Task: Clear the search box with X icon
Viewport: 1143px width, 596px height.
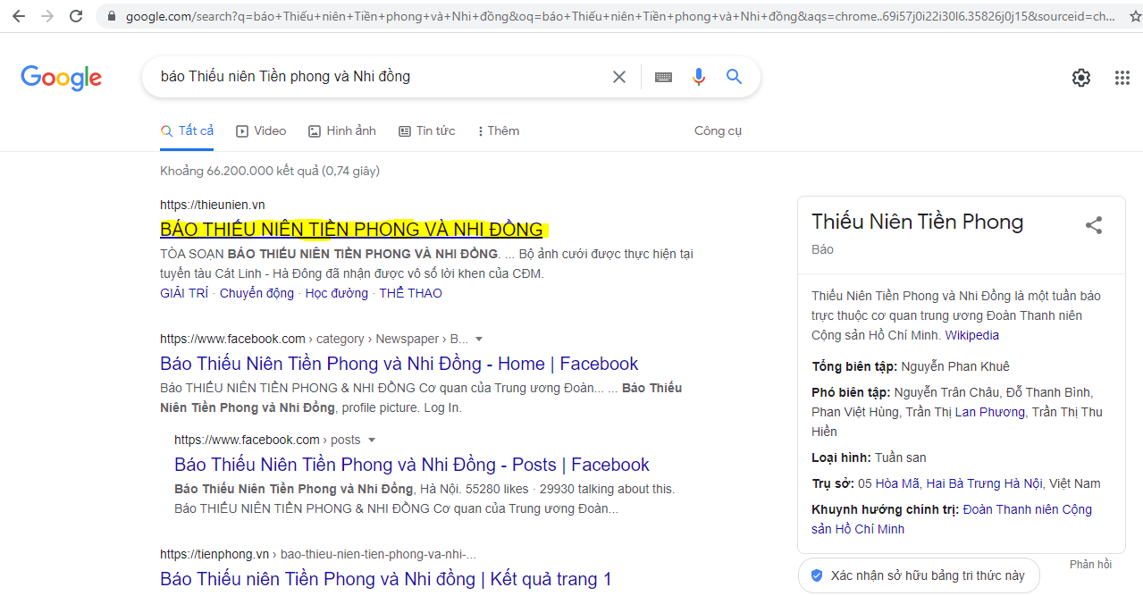Action: [618, 77]
